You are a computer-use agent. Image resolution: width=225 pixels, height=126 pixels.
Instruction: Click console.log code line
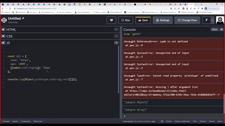click(x=42, y=79)
